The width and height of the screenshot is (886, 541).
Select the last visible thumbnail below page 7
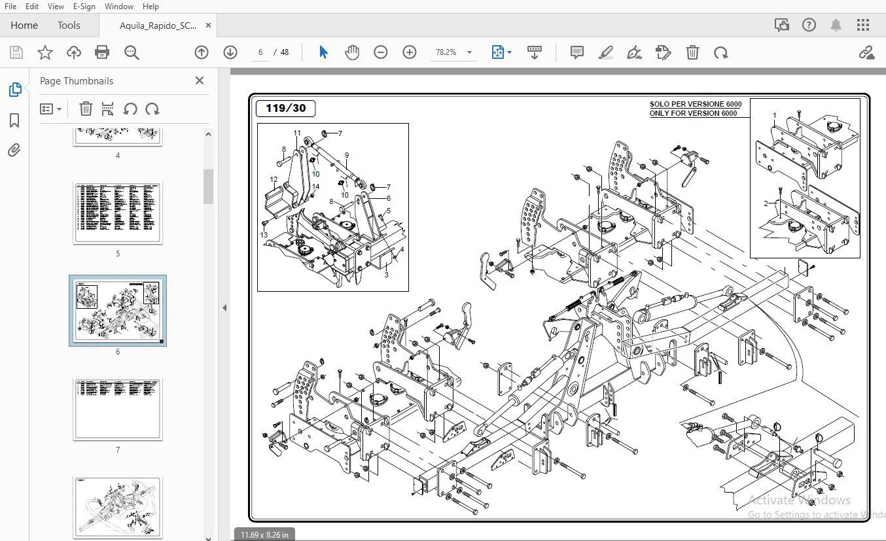coord(118,507)
